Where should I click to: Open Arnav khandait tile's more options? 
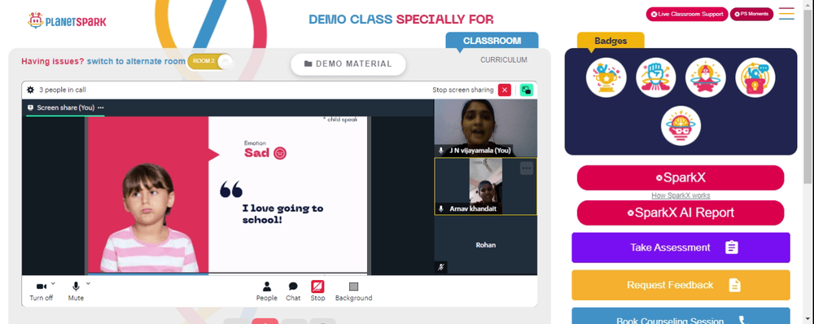pyautogui.click(x=527, y=169)
